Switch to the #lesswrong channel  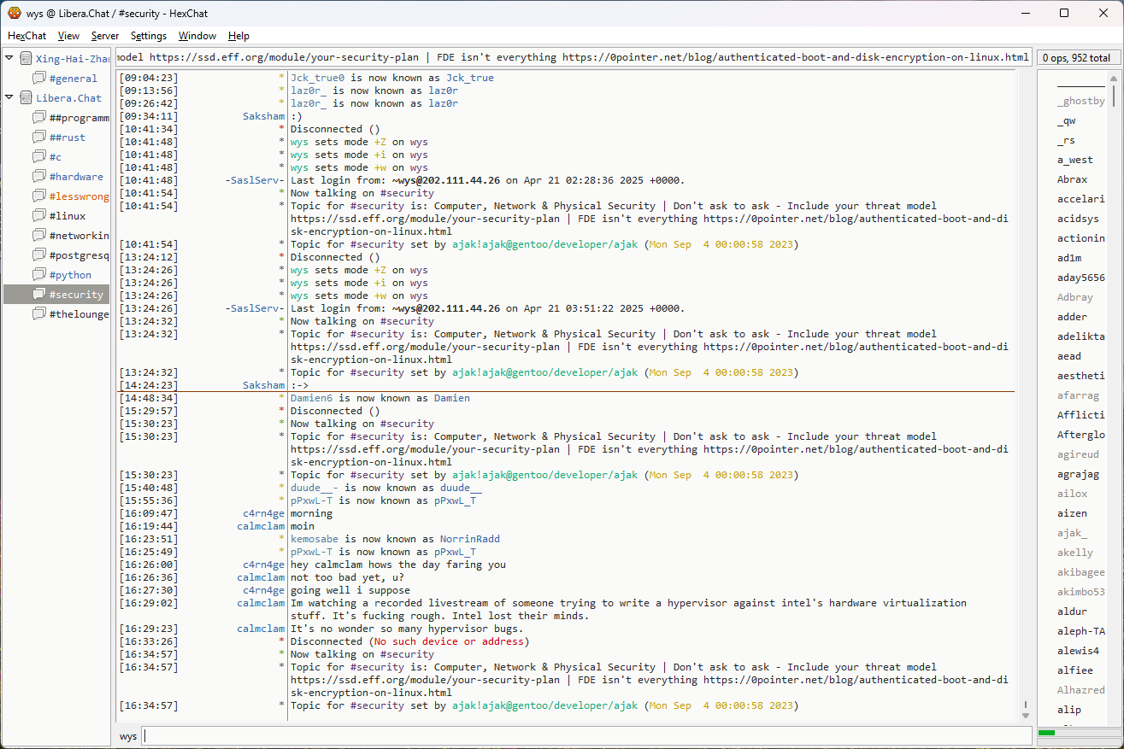79,196
